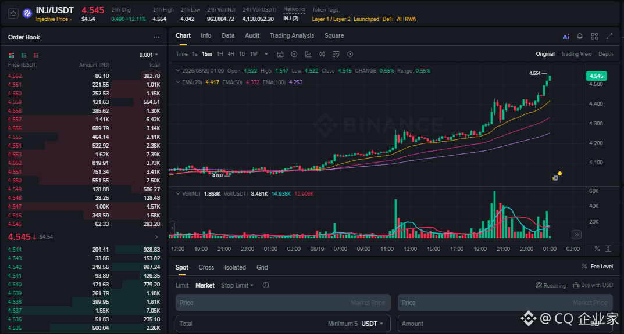Switch to the Info tab
Screen dimensions: 624x334
(x=206, y=35)
